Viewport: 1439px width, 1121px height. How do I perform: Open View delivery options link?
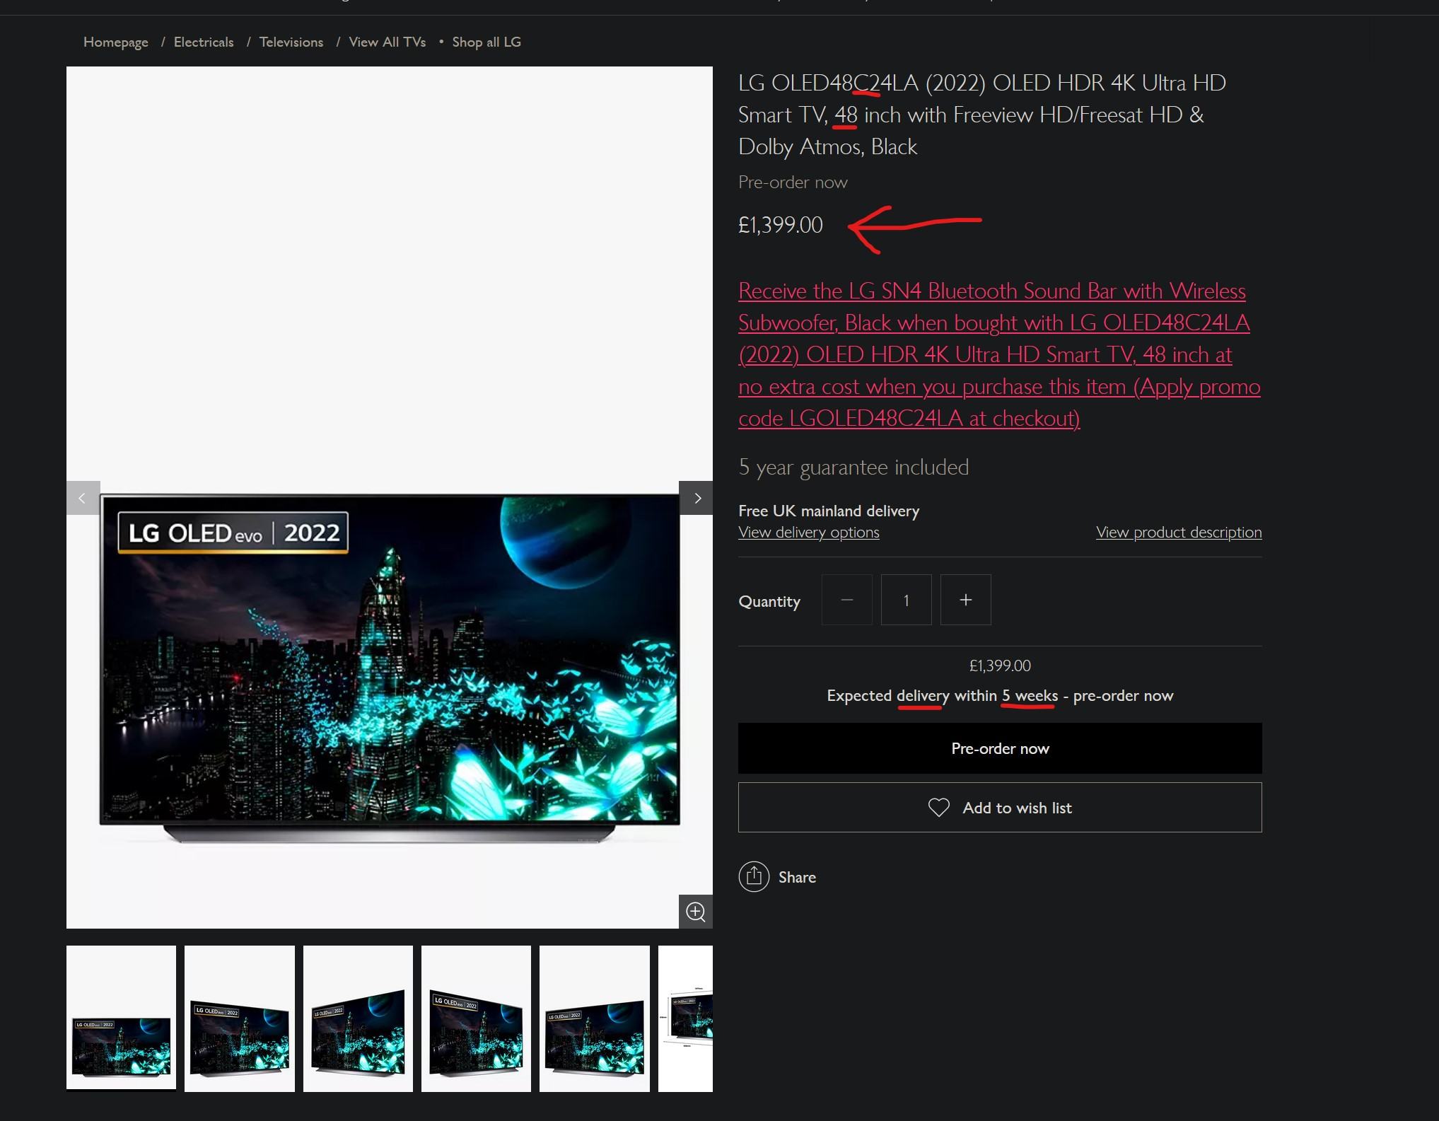click(809, 532)
